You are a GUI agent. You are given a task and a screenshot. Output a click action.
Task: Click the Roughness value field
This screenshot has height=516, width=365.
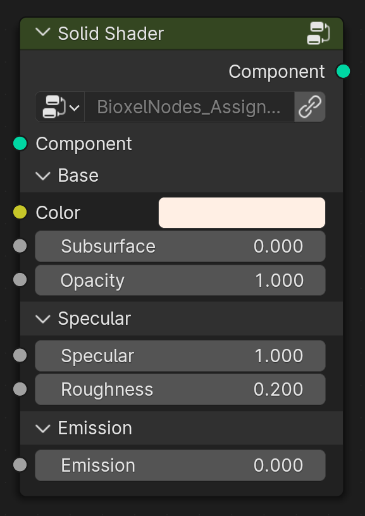pos(180,389)
